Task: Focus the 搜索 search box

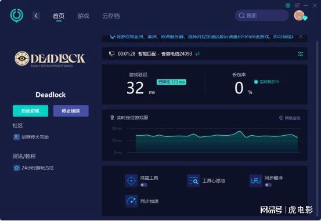Action: pos(262,15)
